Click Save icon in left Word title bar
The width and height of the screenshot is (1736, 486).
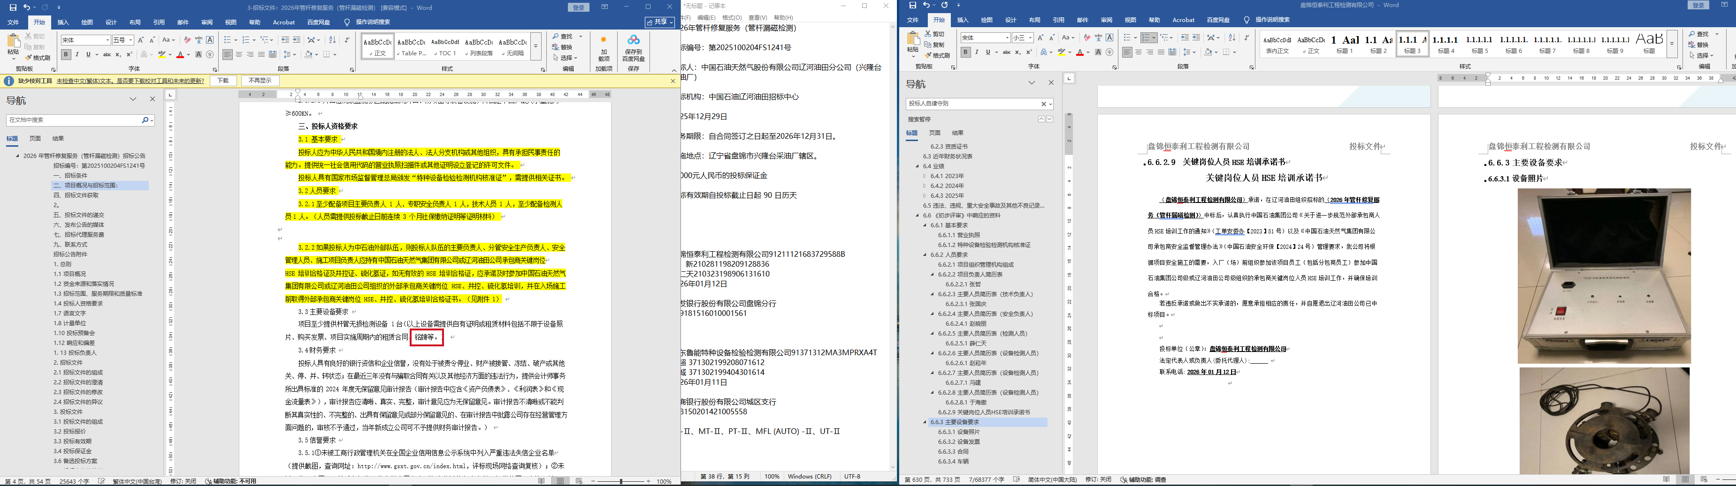13,7
